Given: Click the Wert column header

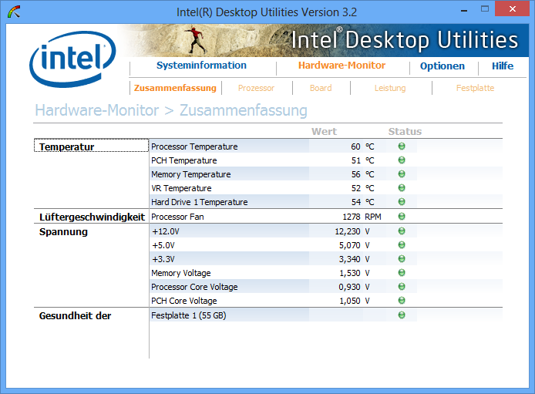Looking at the screenshot, I should click(324, 131).
